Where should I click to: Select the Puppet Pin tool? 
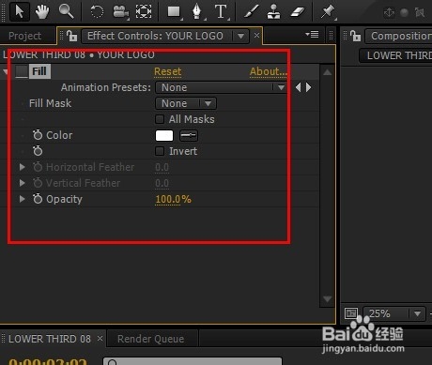328,12
